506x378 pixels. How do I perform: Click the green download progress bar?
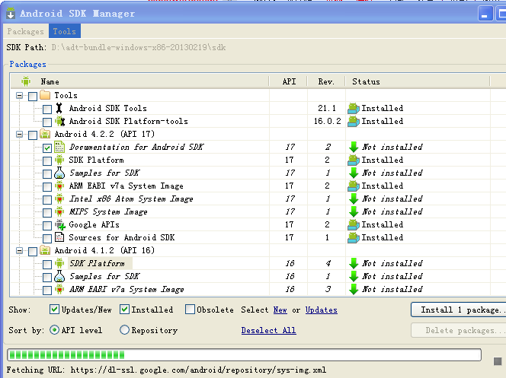tap(245, 355)
